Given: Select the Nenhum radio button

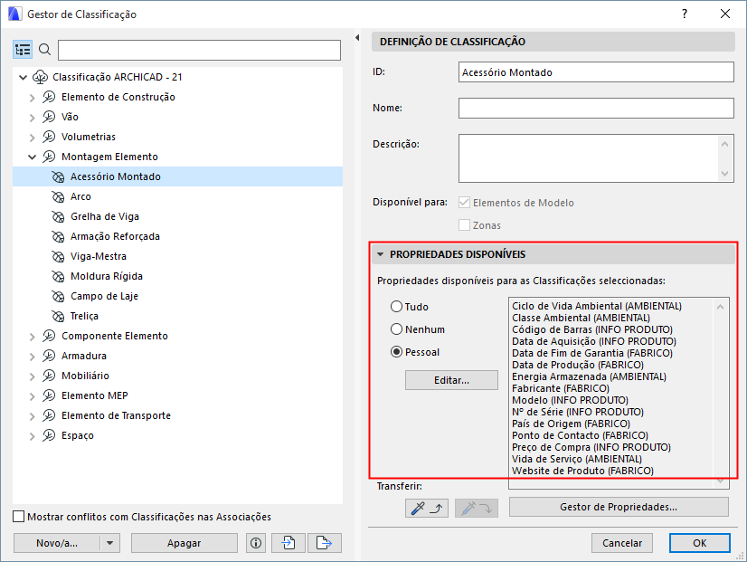Looking at the screenshot, I should point(396,329).
